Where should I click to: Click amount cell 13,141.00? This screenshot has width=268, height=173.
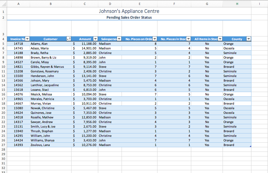(85, 76)
